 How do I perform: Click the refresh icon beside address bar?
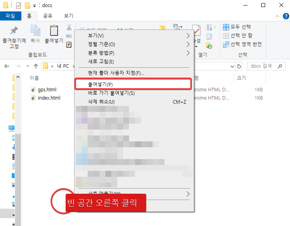[239, 66]
